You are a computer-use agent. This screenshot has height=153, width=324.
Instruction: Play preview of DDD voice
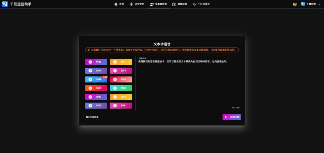(90, 105)
